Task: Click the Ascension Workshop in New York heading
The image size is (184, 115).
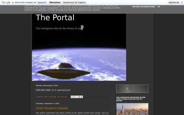Action: (131, 99)
